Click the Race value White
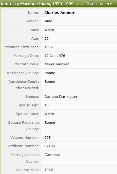 pos(49,30)
